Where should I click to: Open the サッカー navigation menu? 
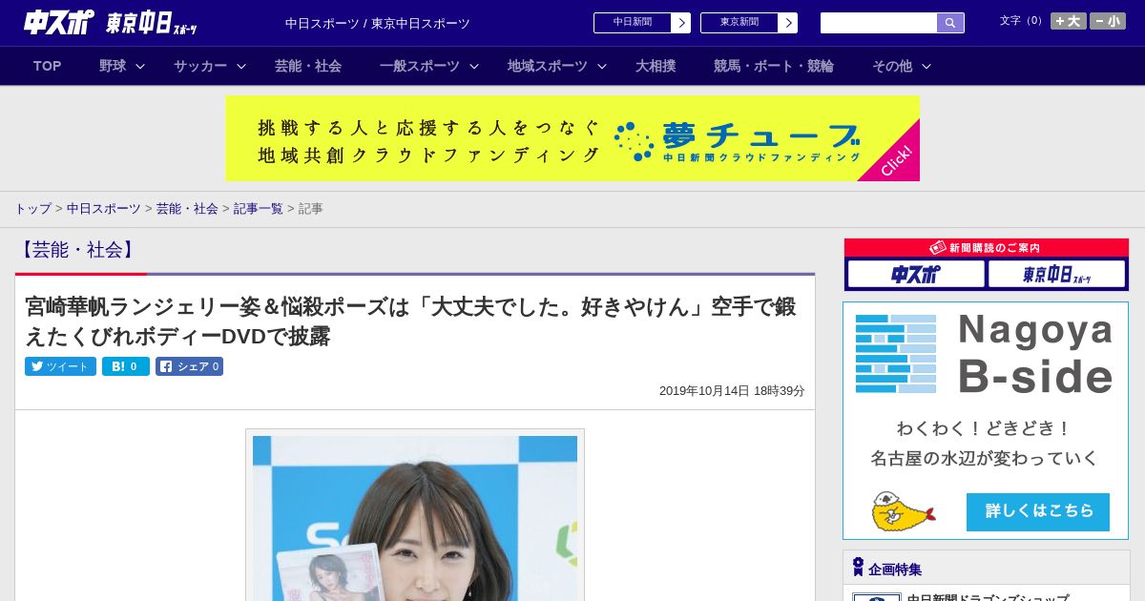[200, 66]
